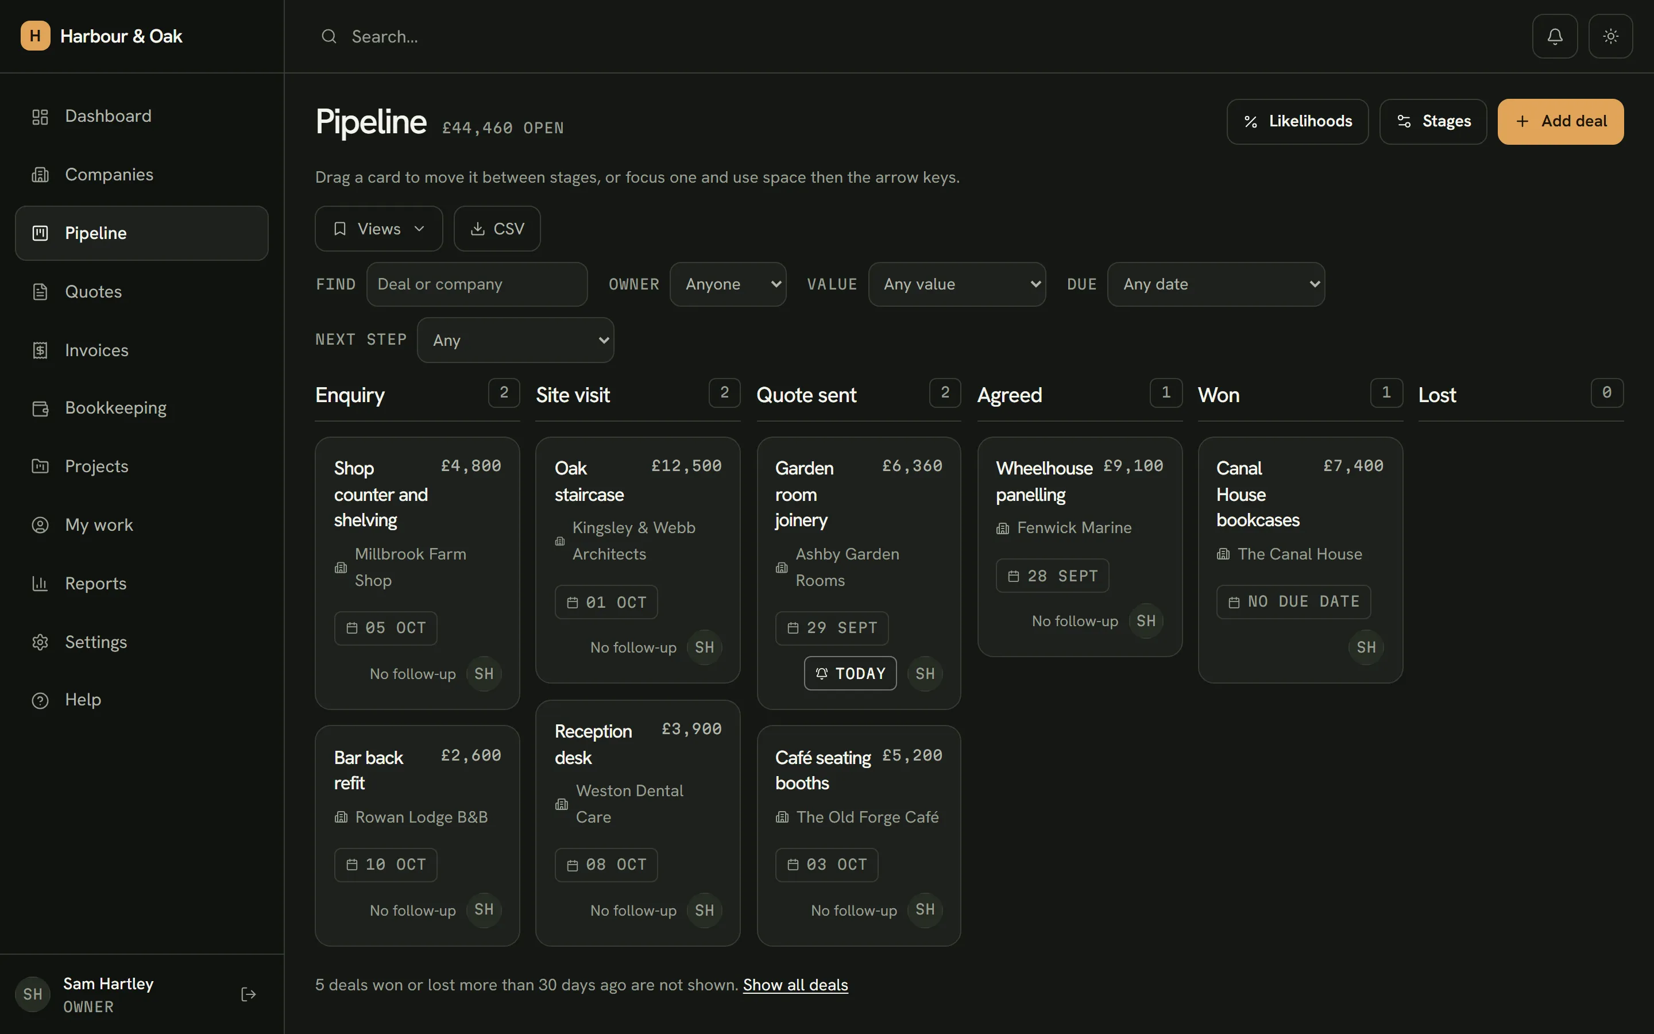This screenshot has height=1034, width=1654.
Task: Open the Value filter set to Any value
Action: (957, 284)
